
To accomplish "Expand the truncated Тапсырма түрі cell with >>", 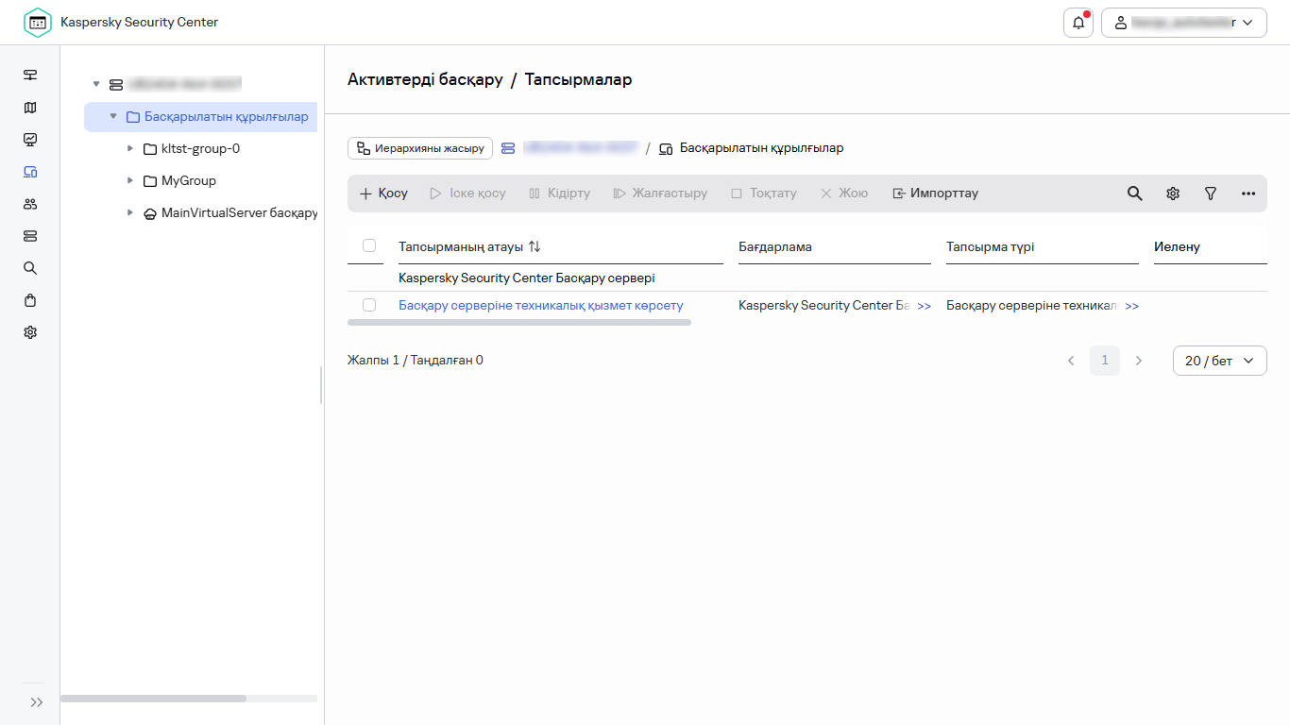I will [x=1131, y=306].
